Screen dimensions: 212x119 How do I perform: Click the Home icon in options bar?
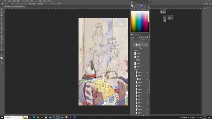2,4
